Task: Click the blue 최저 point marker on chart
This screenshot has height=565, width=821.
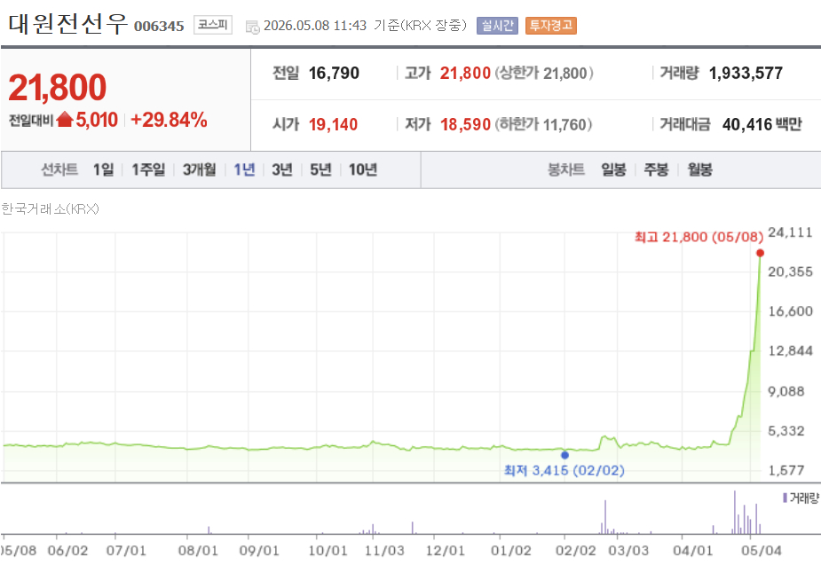Action: pos(565,455)
